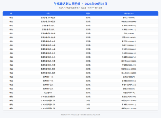This screenshot has width=161, height=118.
Task: Select rider cell with ID 3009133
Action: click(129, 33)
